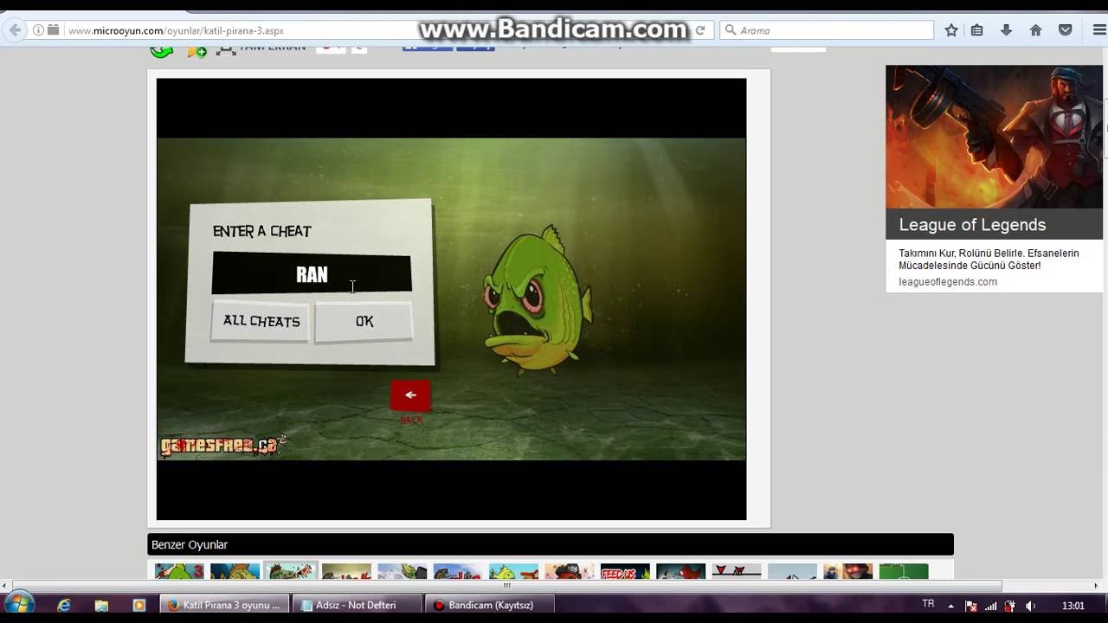
Task: Open the media player taskbar icon
Action: coord(138,605)
